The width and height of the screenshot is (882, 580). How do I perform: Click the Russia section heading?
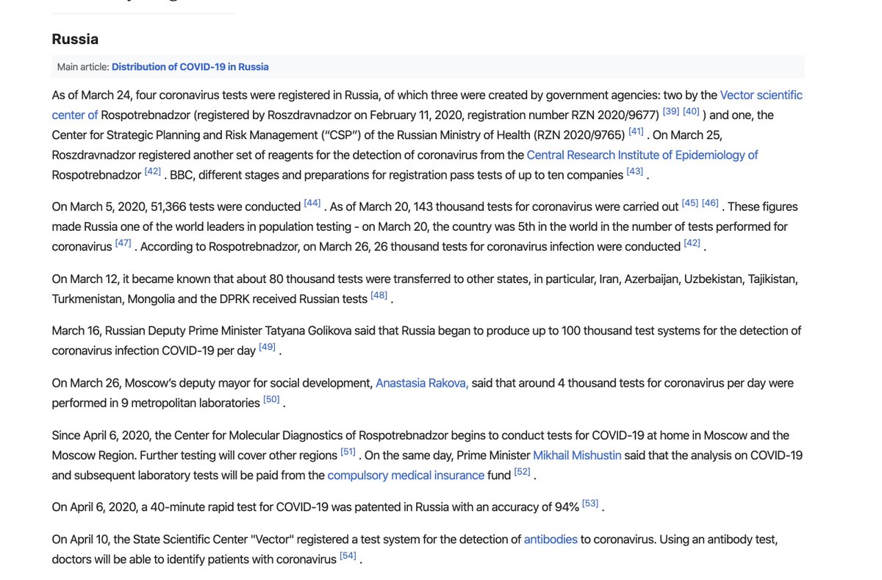click(75, 39)
